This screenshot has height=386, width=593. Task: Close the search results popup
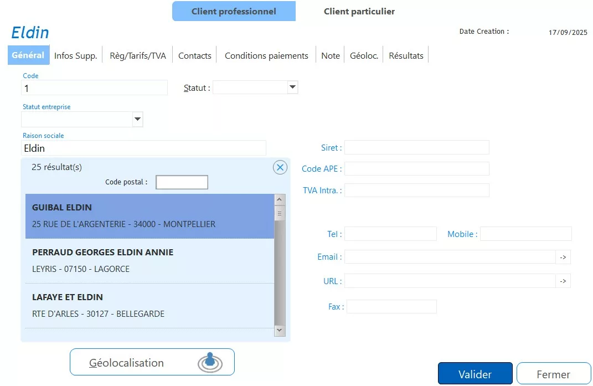[x=280, y=167]
